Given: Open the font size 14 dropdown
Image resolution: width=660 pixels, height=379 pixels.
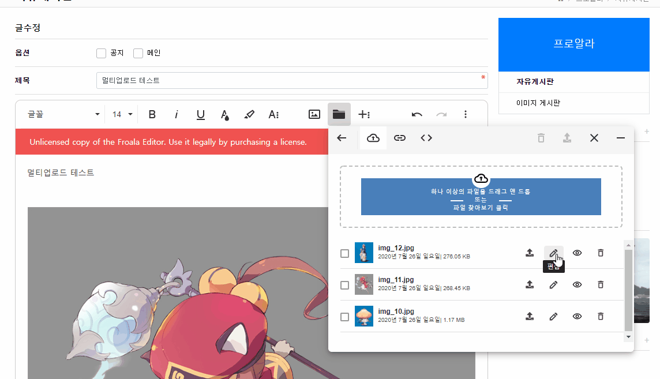Looking at the screenshot, I should [122, 114].
